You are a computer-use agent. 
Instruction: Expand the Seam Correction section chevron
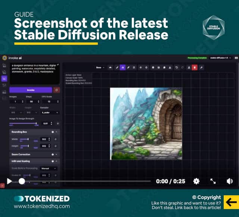56,155
